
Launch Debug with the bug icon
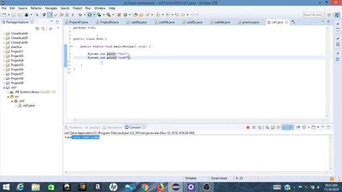pos(80,15)
